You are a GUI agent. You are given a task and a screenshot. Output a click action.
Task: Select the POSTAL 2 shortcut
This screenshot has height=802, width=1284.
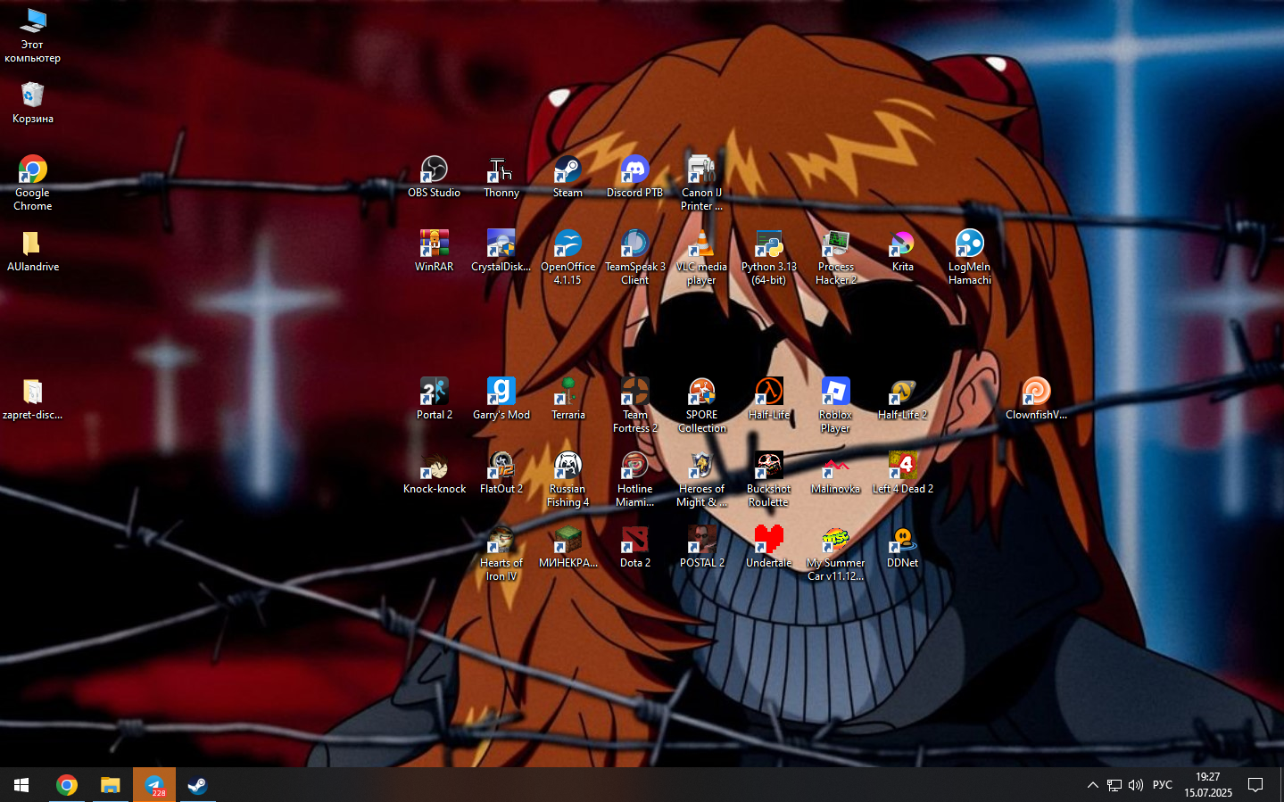701,547
